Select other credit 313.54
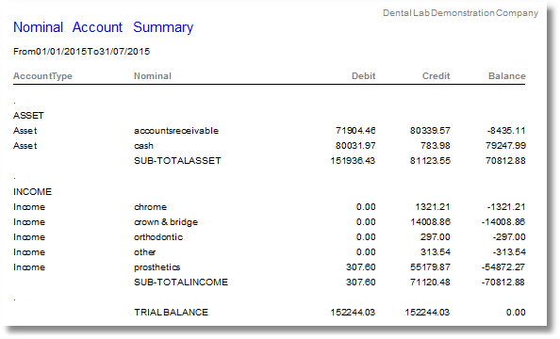This screenshot has width=560, height=339. click(x=435, y=252)
